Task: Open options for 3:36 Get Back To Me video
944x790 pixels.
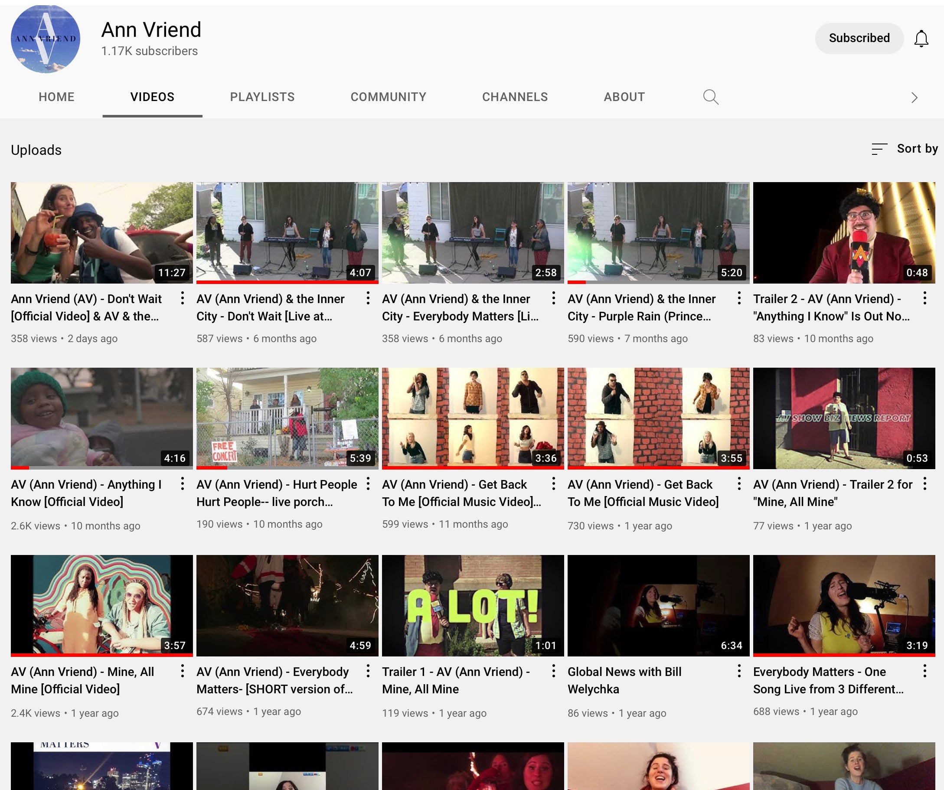Action: 554,483
